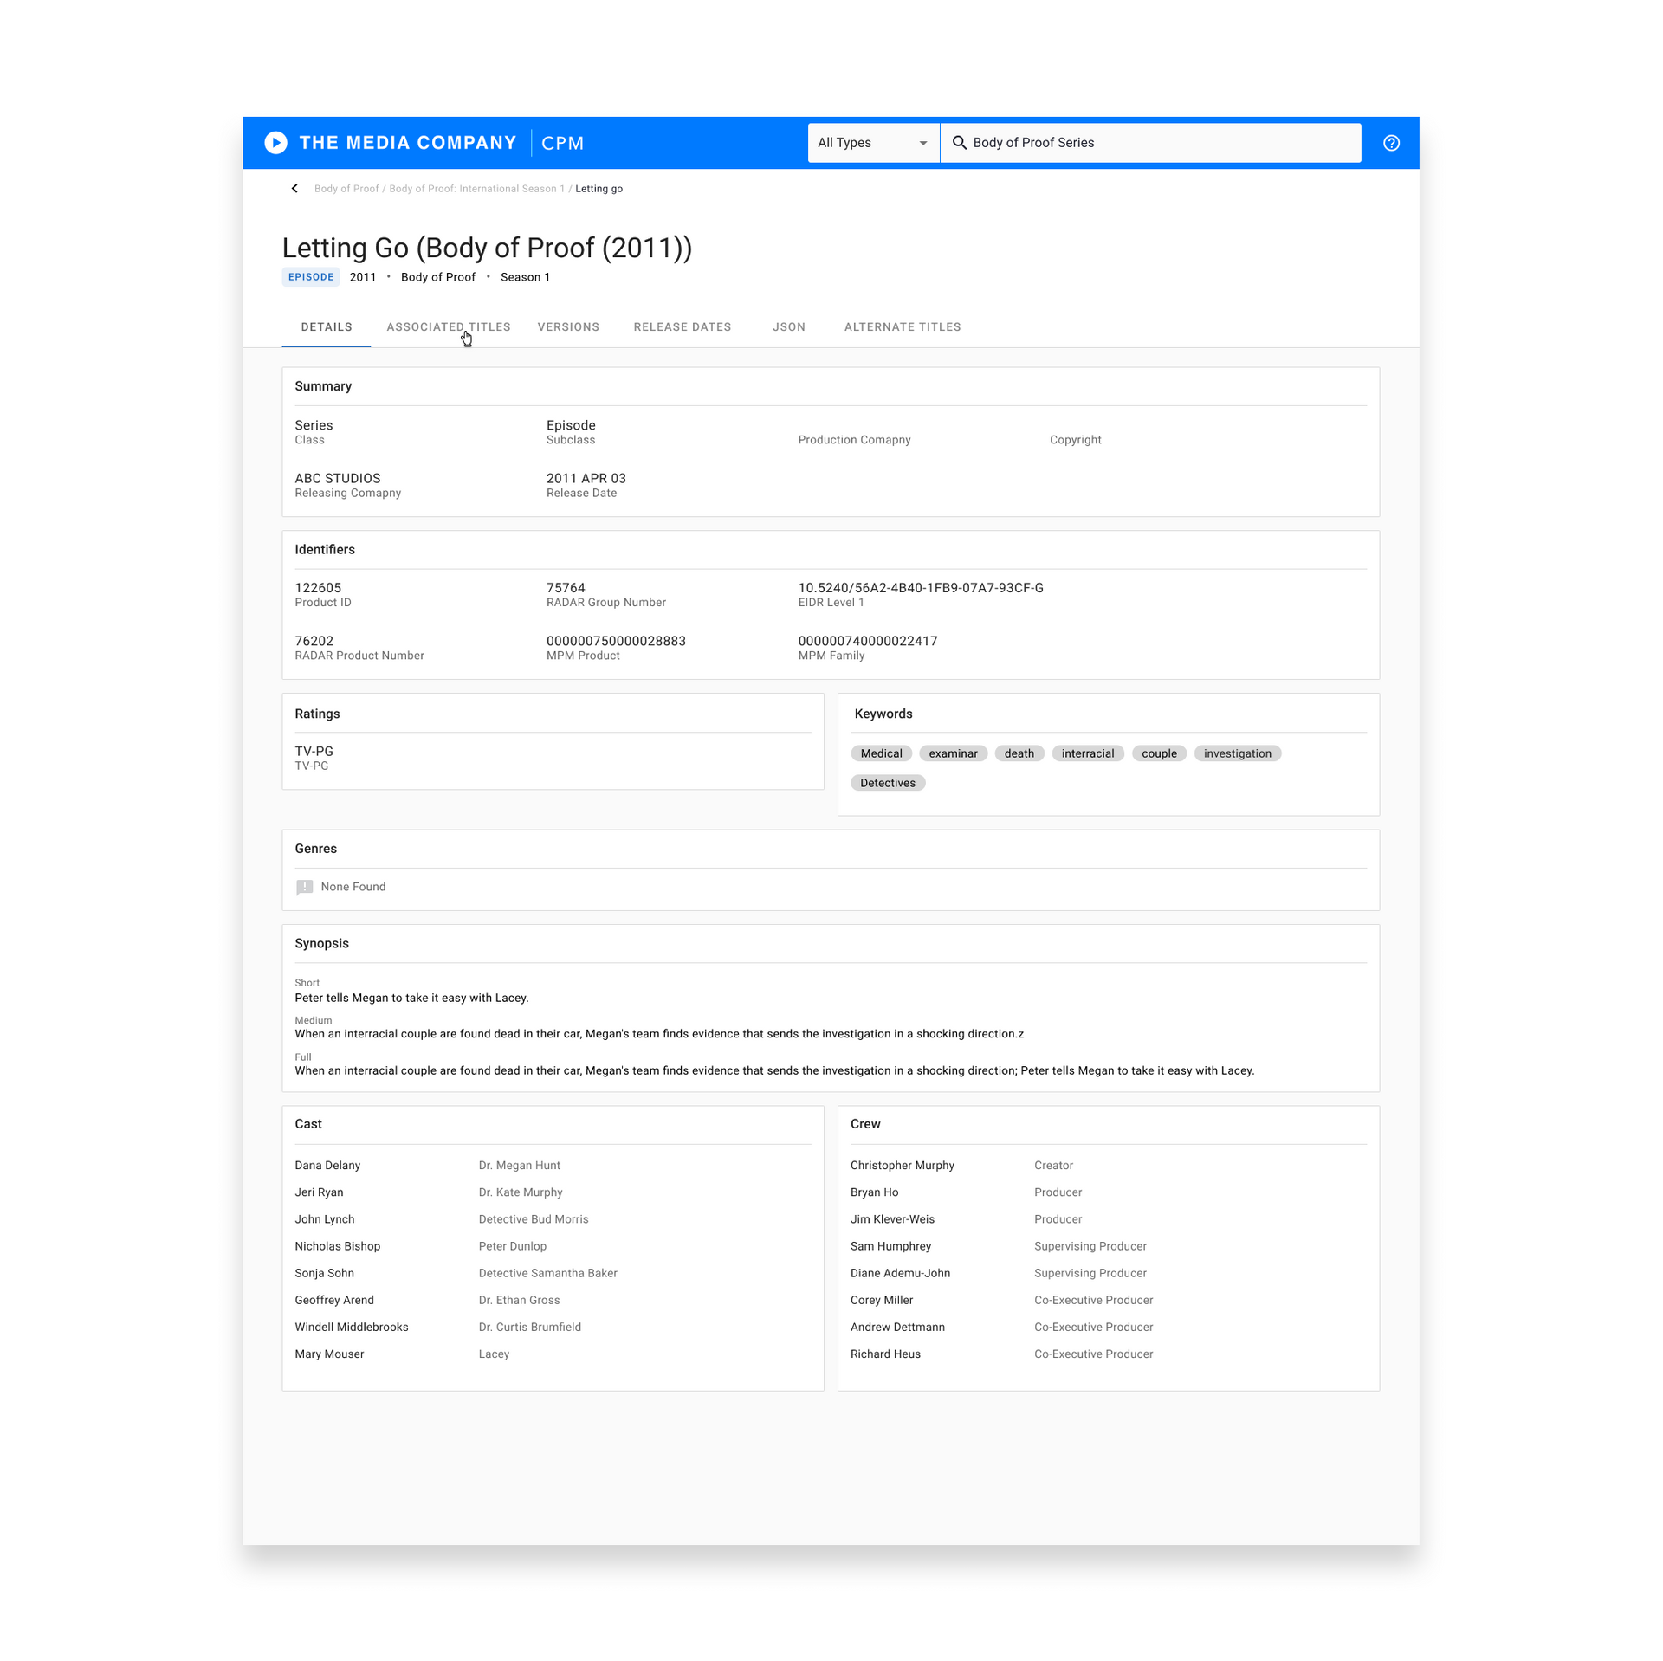Open the help question mark icon
The image size is (1663, 1661).
click(1390, 143)
